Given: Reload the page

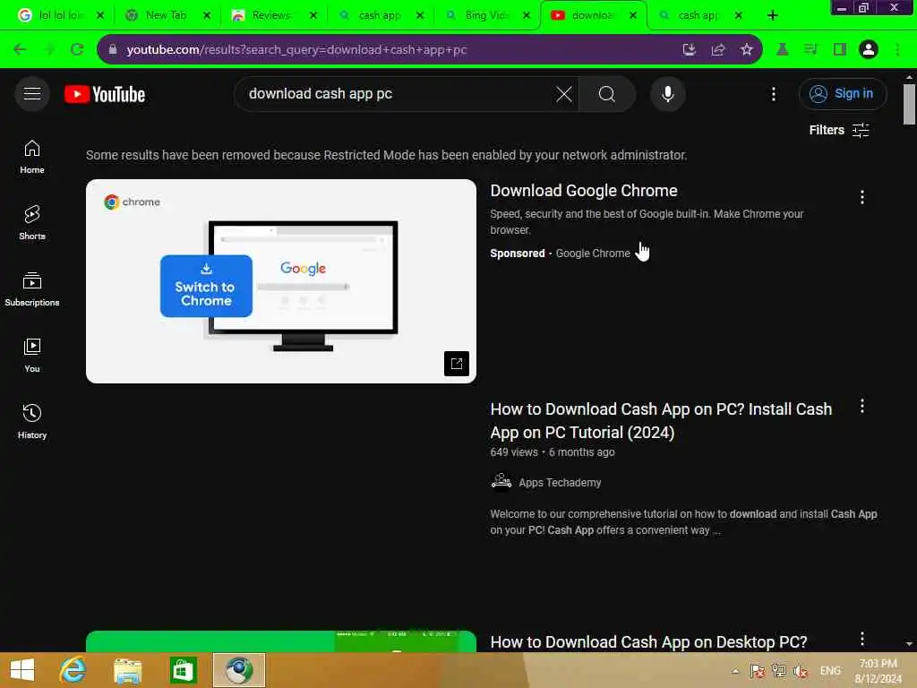Looking at the screenshot, I should tap(77, 50).
